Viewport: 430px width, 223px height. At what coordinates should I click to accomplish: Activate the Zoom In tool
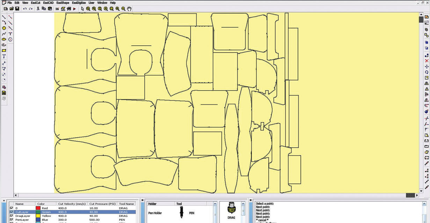(117, 9)
